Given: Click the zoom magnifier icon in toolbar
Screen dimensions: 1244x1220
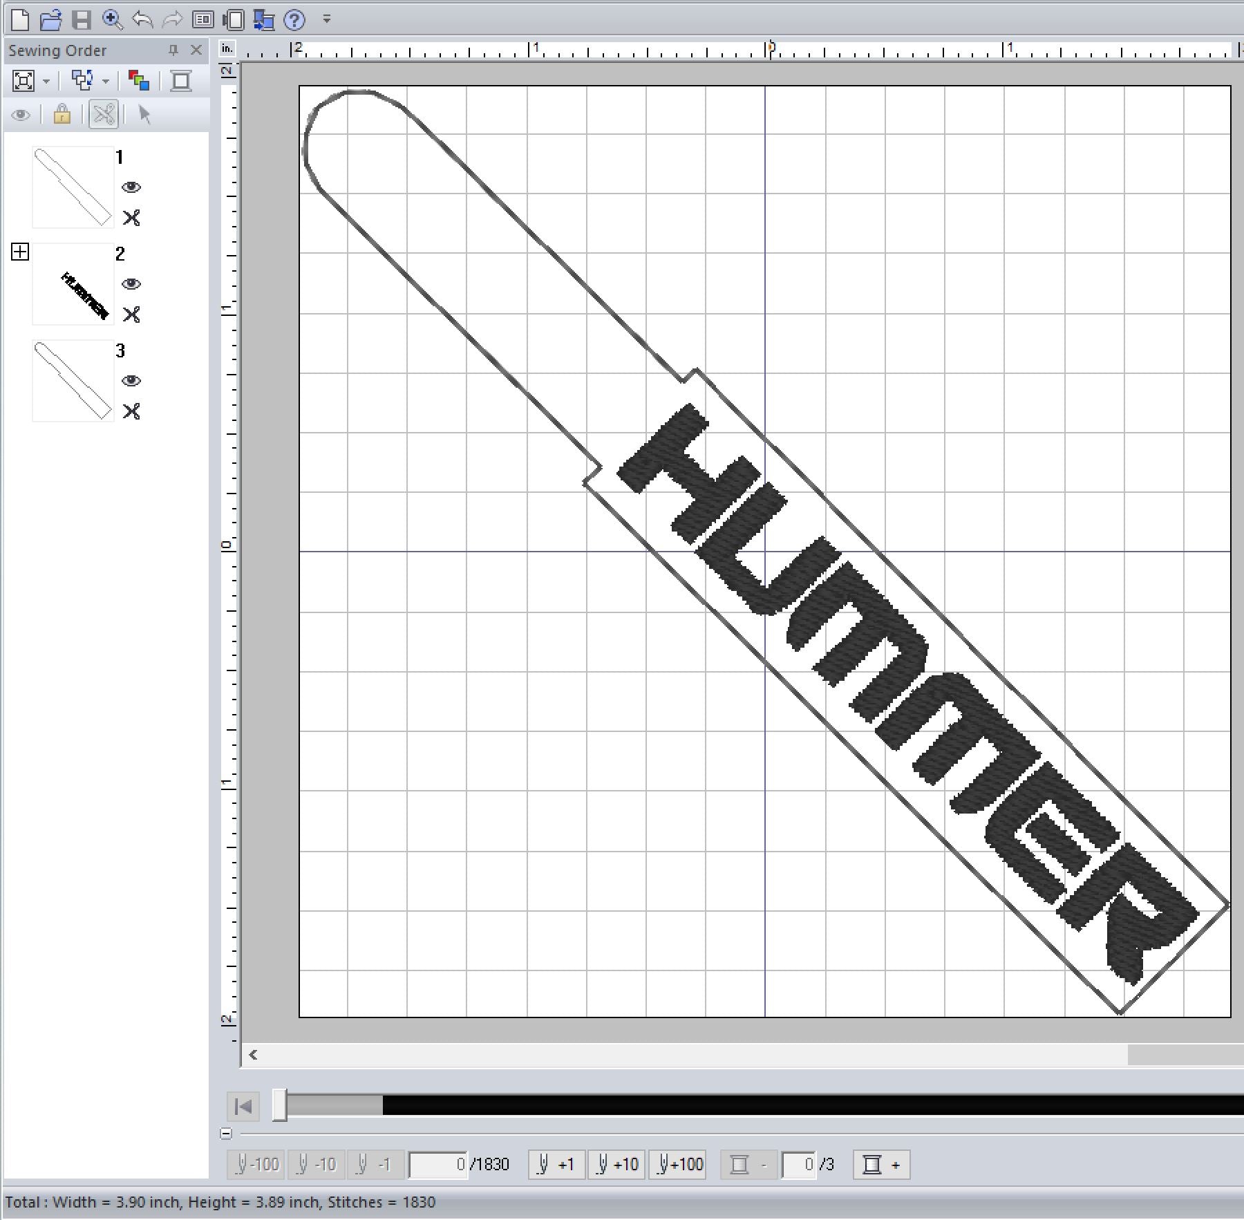Looking at the screenshot, I should click(112, 20).
